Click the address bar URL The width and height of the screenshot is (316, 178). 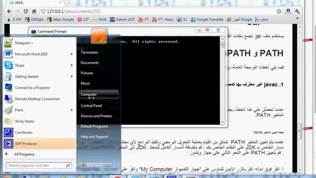pos(74,11)
